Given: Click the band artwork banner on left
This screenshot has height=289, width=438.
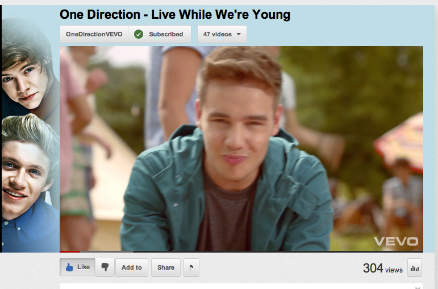Looking at the screenshot, I should pos(30,129).
